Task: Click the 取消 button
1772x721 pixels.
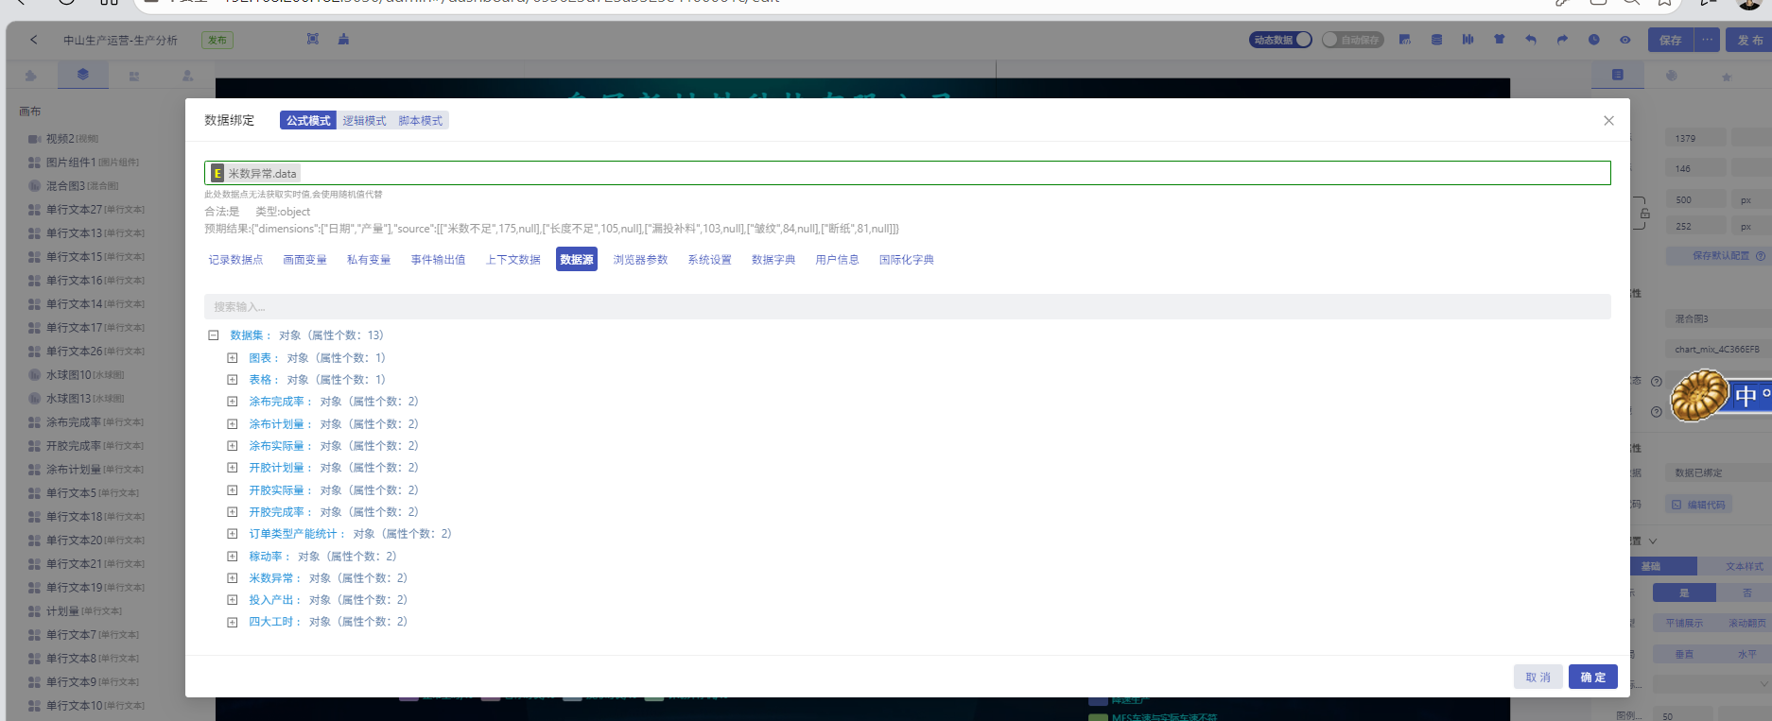Action: (1537, 677)
